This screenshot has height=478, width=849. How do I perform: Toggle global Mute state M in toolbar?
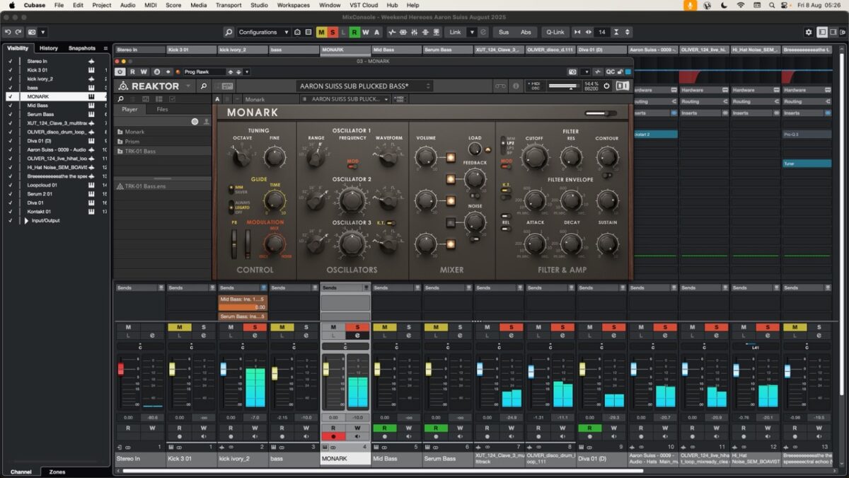point(321,32)
